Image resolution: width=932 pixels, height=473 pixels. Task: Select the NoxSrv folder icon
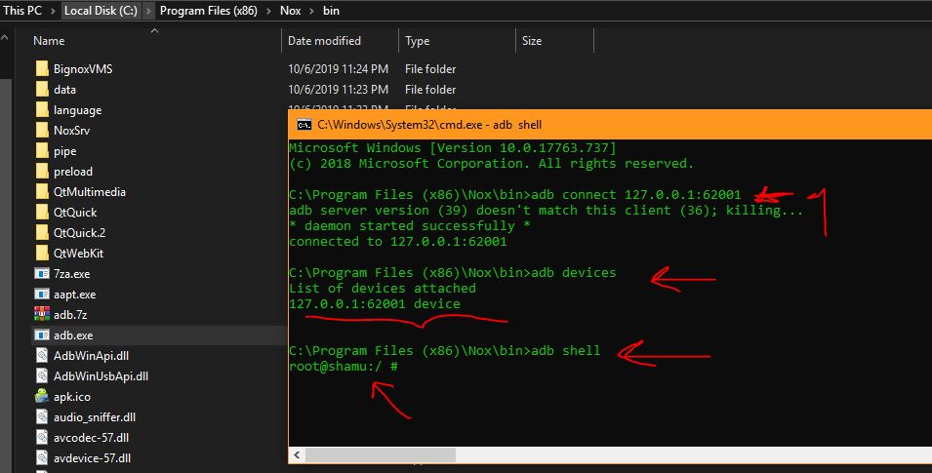point(42,130)
